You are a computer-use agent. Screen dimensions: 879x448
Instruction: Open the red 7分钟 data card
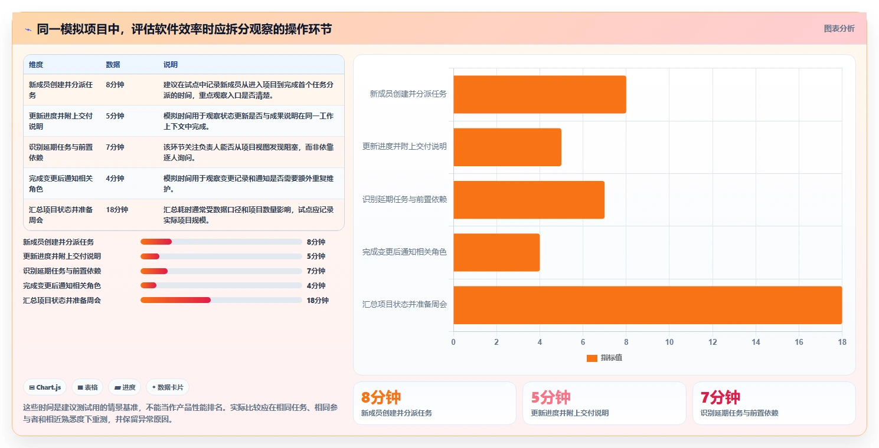pyautogui.click(x=774, y=403)
